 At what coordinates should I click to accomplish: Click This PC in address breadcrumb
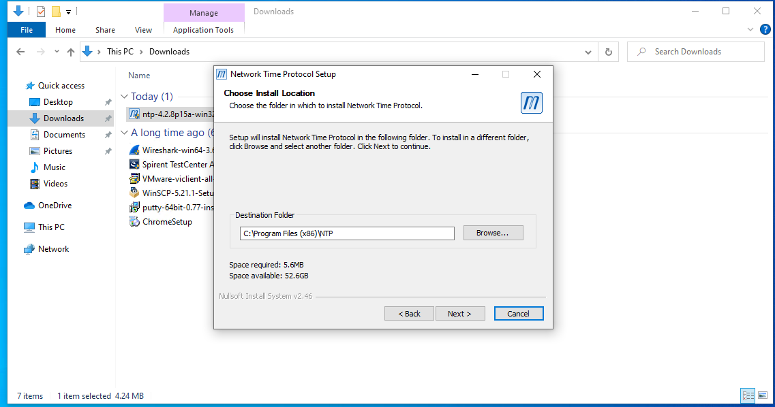click(x=120, y=52)
